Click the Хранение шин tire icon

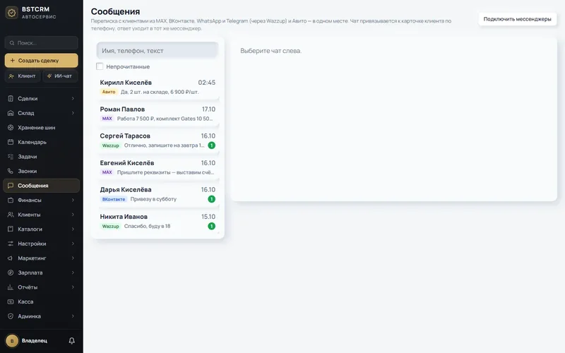click(x=11, y=128)
